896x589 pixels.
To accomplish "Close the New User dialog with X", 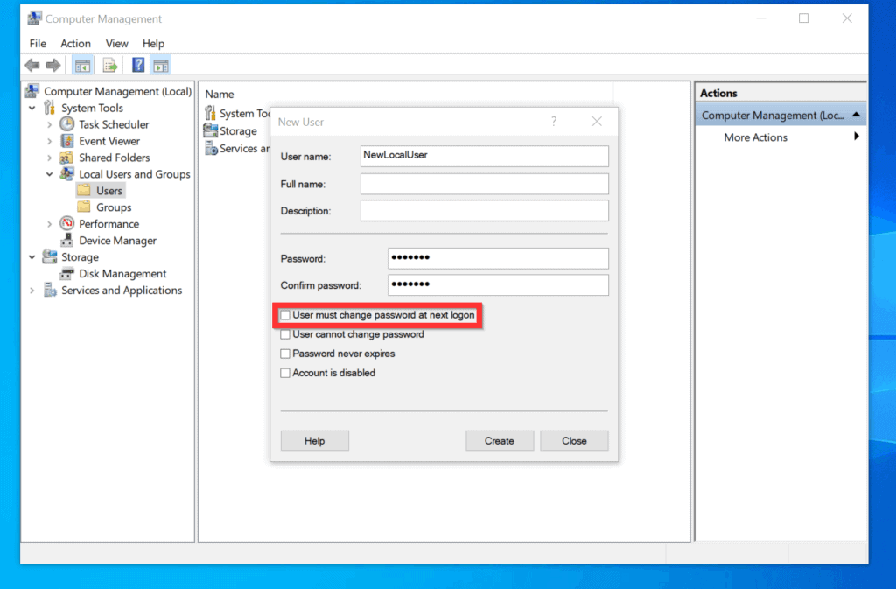I will (597, 121).
